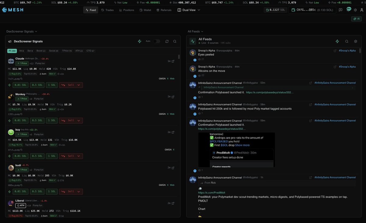Switch to the Trades tab
This screenshot has height=223, width=366.
(x=107, y=10)
